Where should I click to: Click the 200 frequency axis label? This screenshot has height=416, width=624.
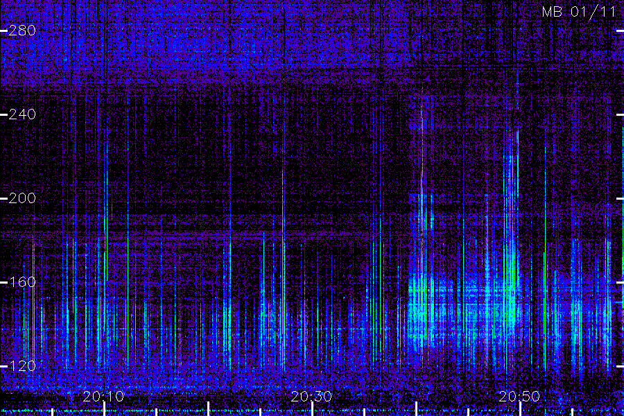(22, 198)
